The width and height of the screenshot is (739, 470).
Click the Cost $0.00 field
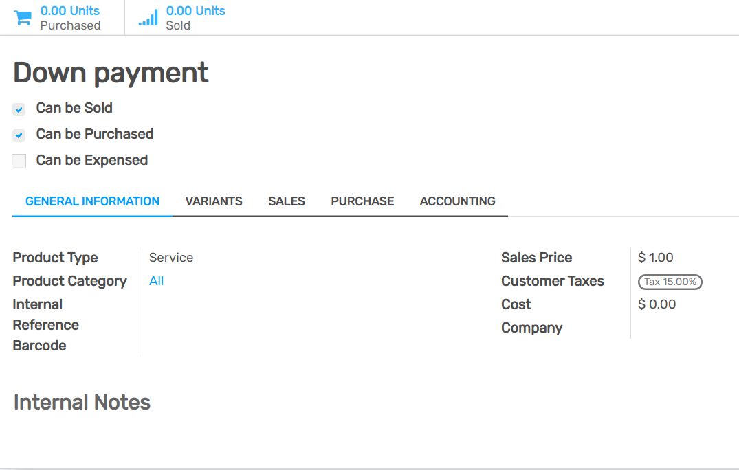coord(657,304)
